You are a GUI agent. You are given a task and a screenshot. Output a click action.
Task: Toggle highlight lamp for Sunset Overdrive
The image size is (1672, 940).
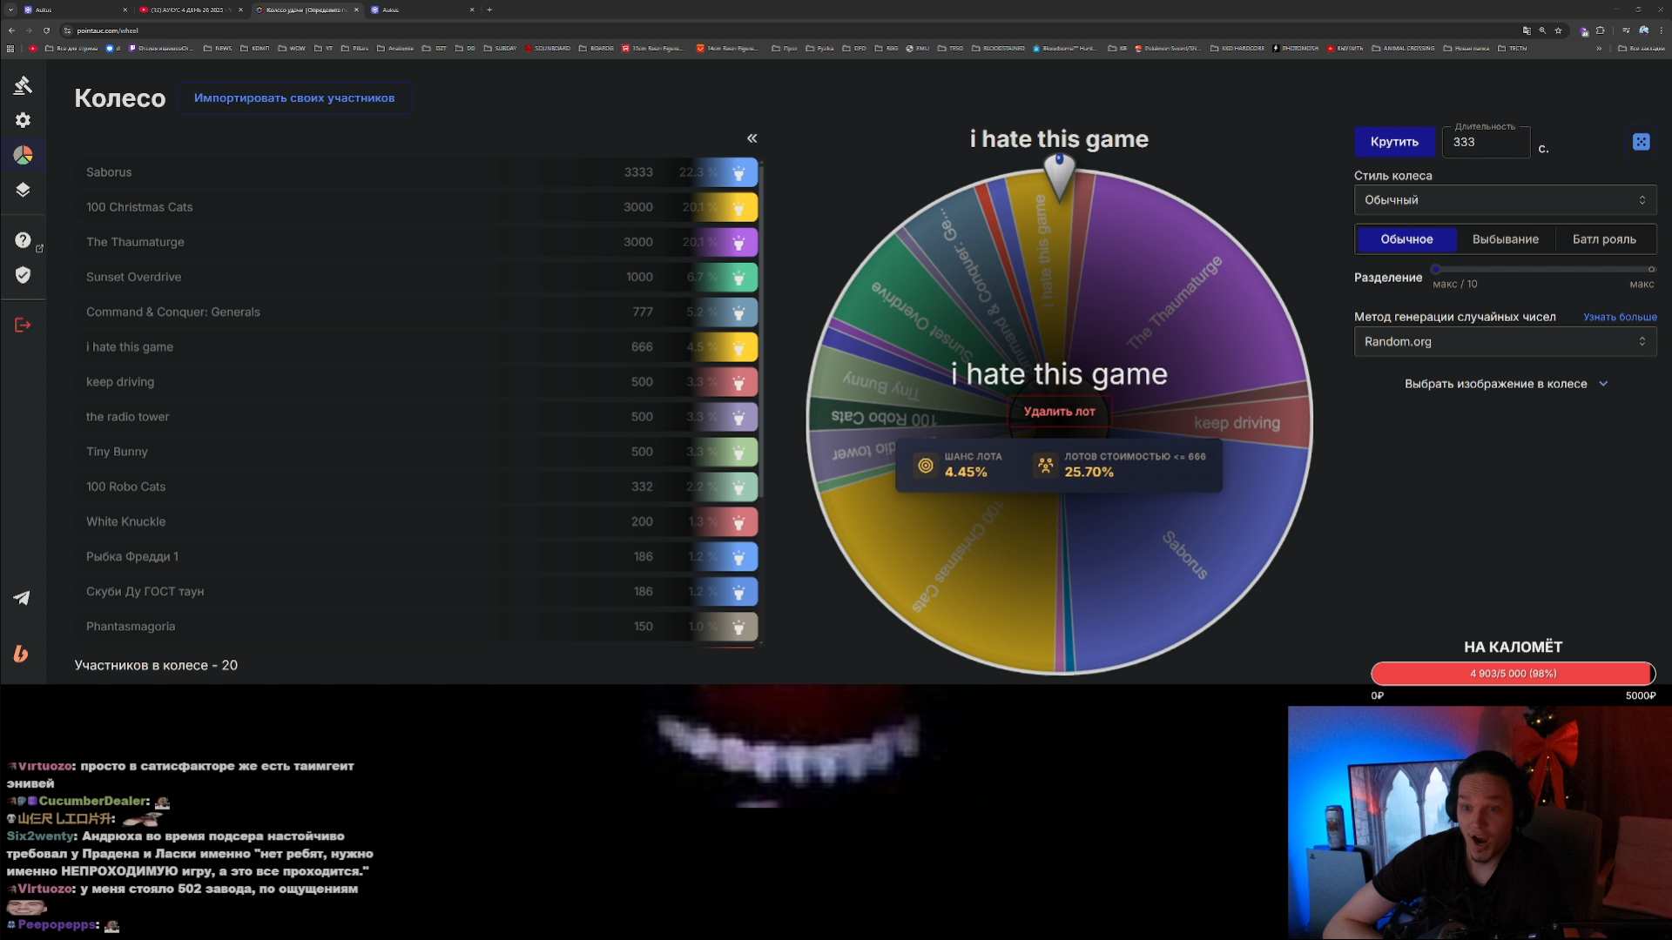click(x=738, y=278)
